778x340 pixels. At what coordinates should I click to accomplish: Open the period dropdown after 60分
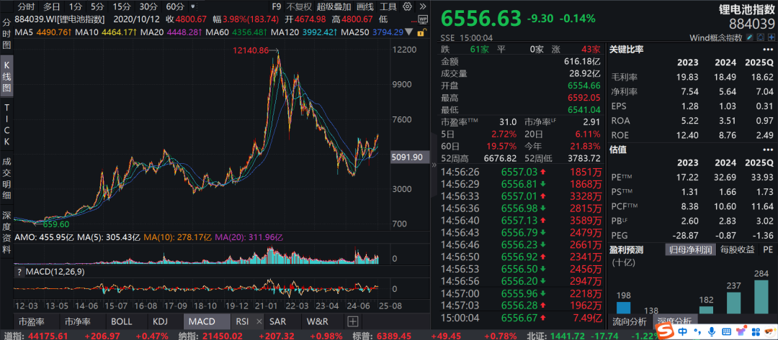tap(192, 6)
